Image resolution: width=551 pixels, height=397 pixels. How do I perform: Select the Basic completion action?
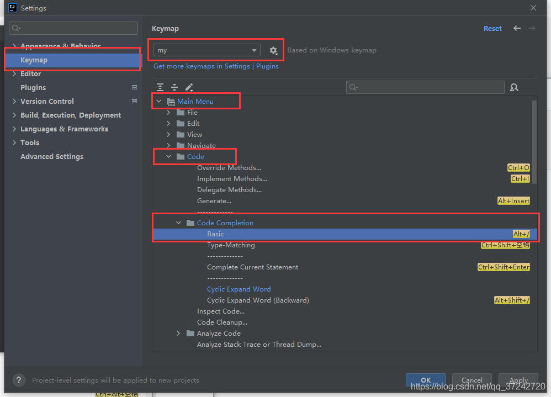tap(345, 234)
